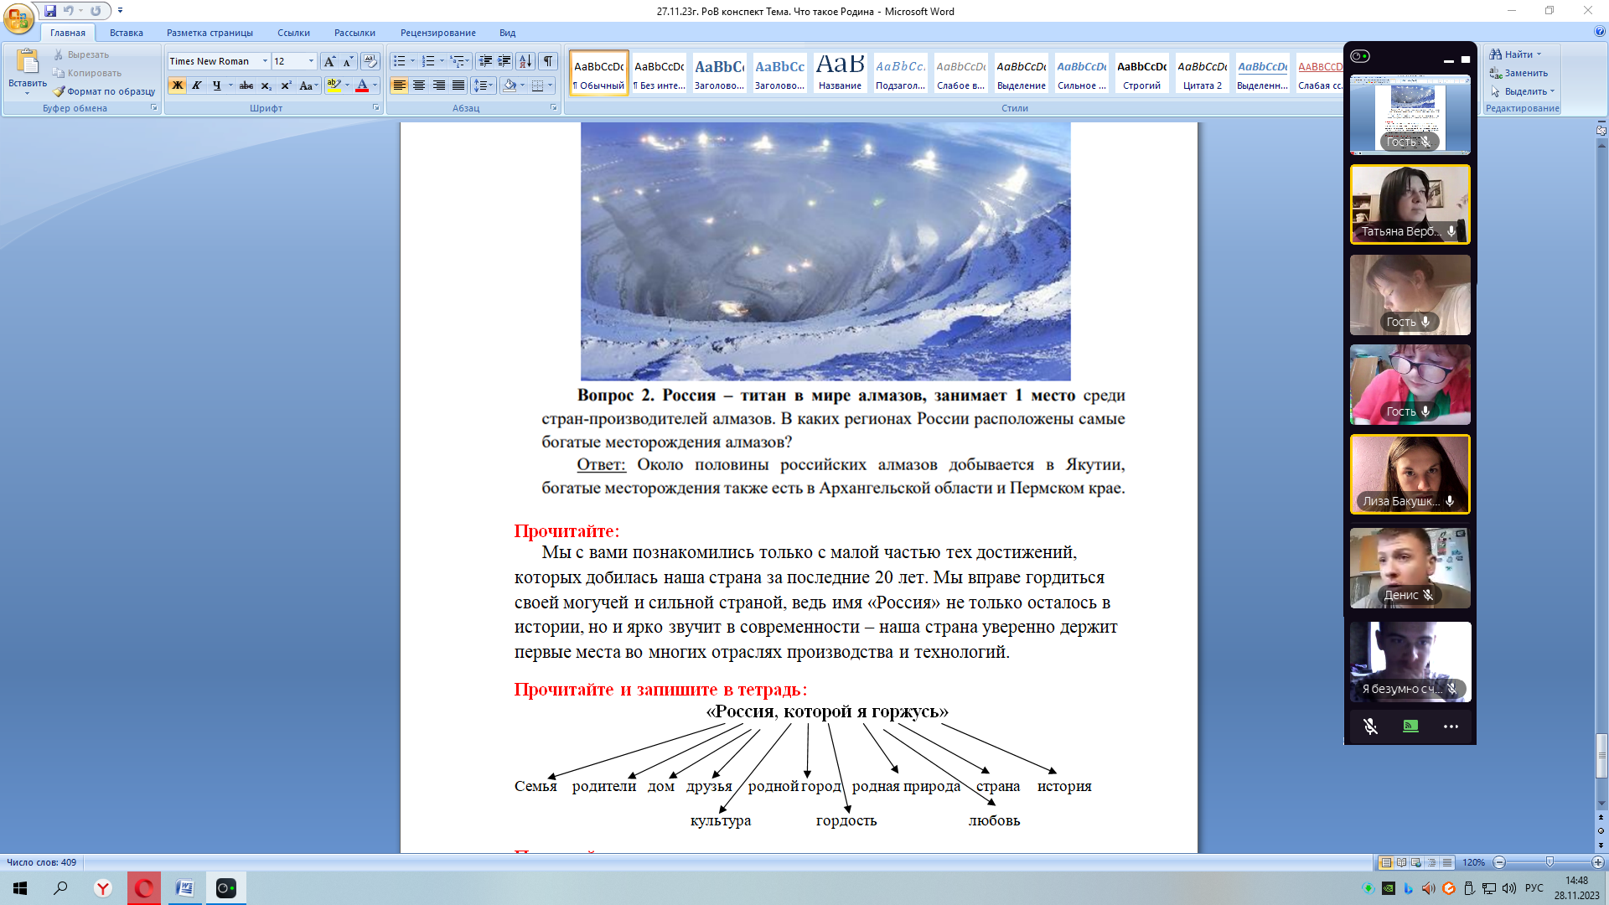Center-align the paragraph
This screenshot has width=1609, height=905.
pyautogui.click(x=419, y=85)
